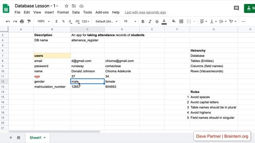Open horizontal align dropdown
This screenshot has height=143, width=255.
click(203, 21)
